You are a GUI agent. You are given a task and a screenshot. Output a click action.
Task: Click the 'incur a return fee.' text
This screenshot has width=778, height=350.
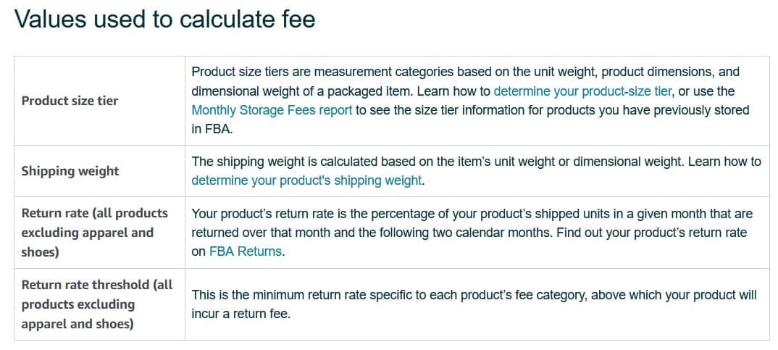tap(240, 314)
